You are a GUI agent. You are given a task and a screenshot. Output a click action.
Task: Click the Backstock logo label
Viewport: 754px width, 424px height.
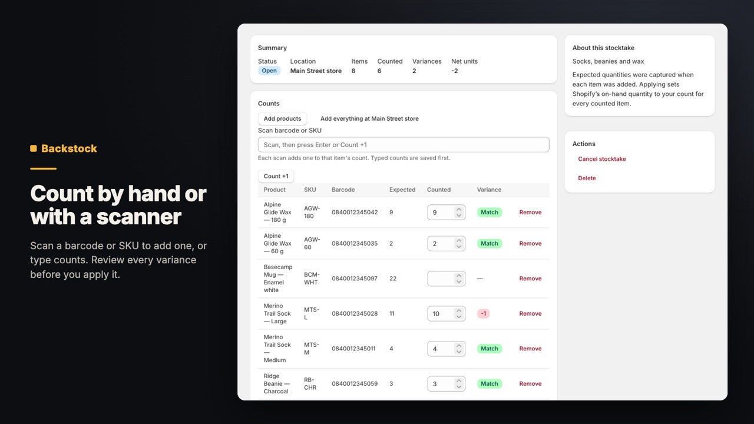click(x=64, y=148)
